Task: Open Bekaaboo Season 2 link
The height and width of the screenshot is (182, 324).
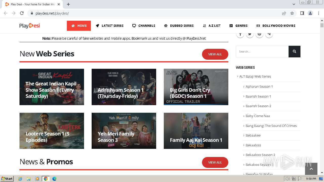Action: pyautogui.click(x=260, y=155)
